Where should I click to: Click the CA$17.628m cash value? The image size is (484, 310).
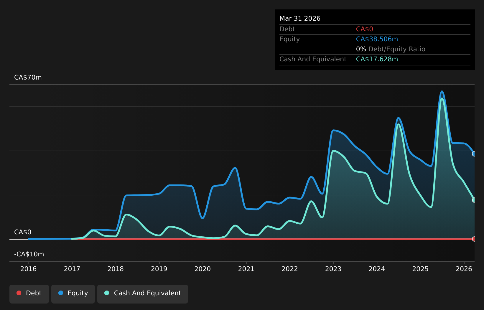coord(377,59)
